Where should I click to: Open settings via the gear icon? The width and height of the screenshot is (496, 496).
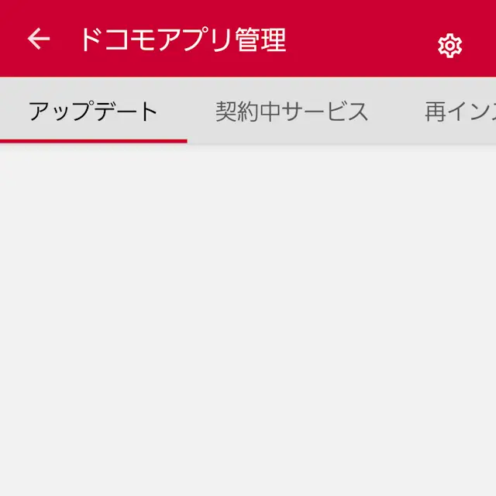point(449,46)
